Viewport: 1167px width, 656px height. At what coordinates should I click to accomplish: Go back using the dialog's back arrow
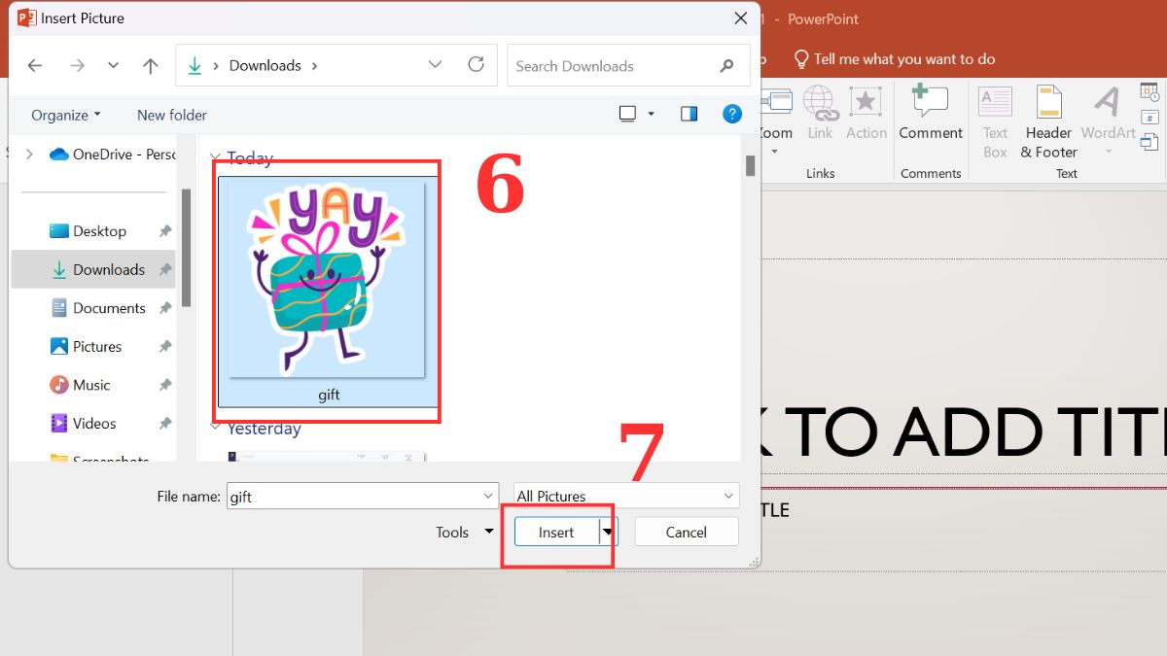[x=35, y=66]
